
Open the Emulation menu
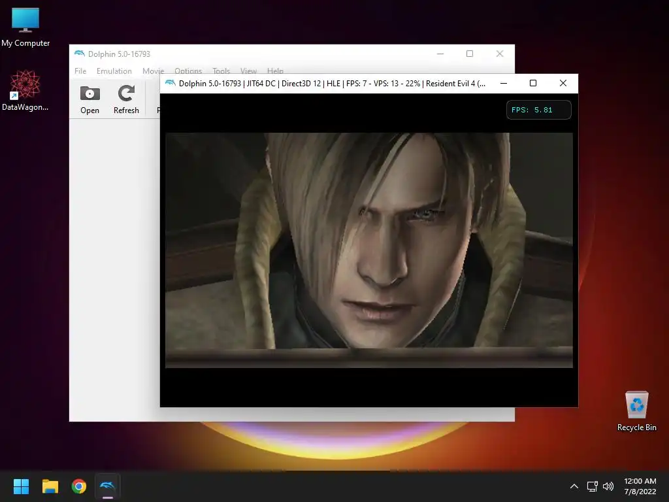point(114,71)
